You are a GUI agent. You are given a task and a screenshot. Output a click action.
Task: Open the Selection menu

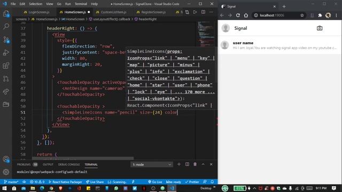35,4
